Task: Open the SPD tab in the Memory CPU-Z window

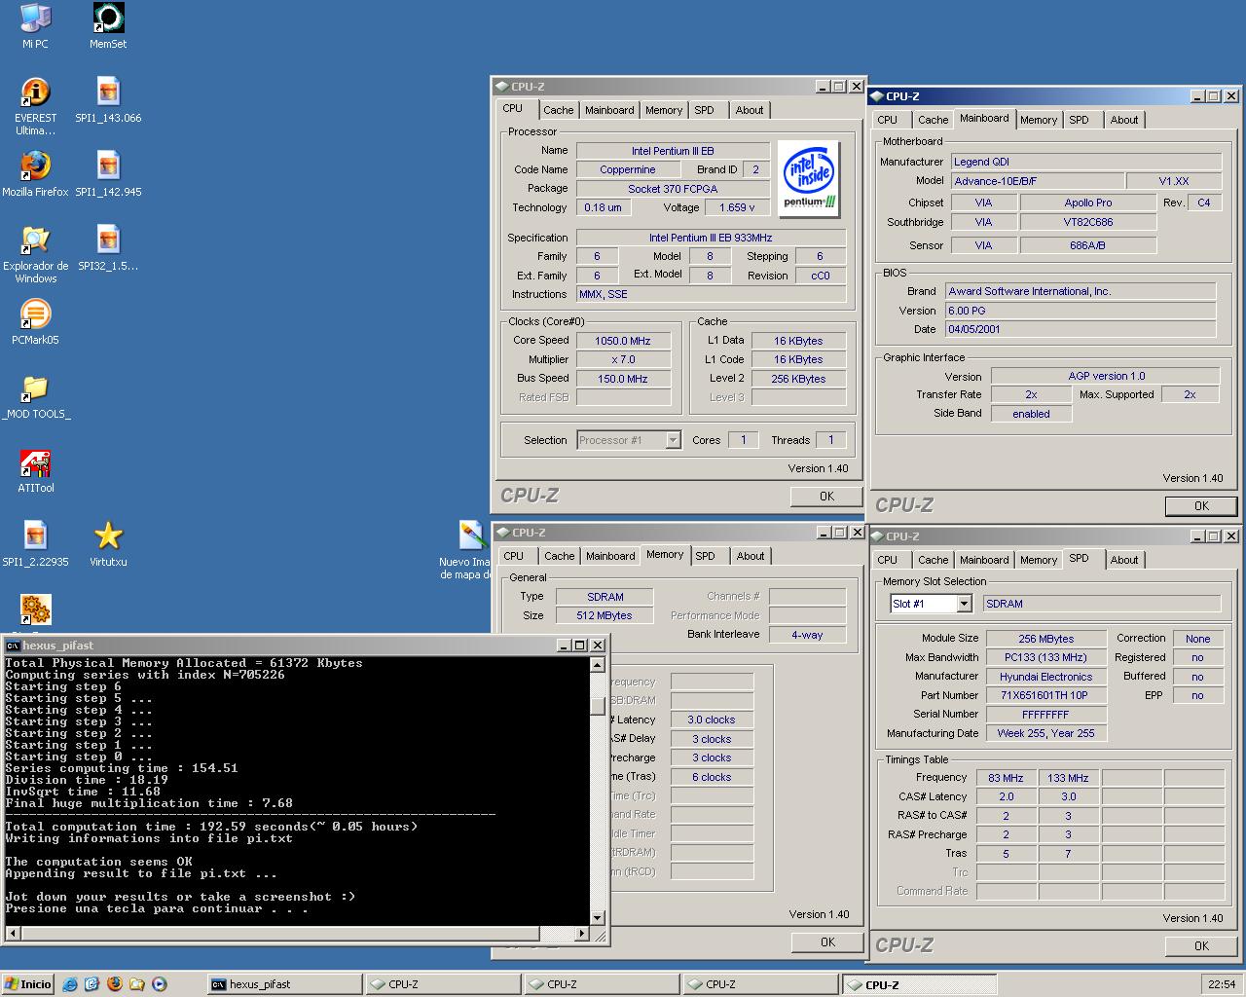Action: 706,556
